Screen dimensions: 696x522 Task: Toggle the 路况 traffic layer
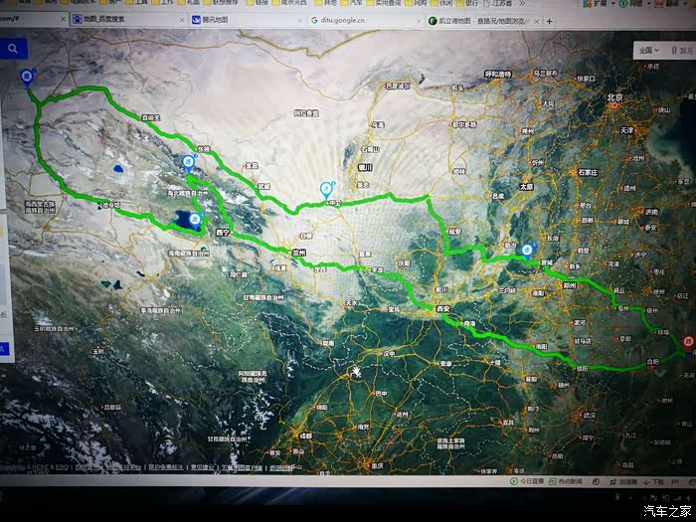(682, 50)
